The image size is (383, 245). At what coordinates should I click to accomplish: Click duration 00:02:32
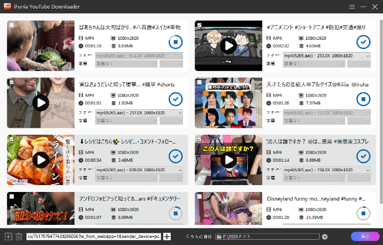coord(281,46)
